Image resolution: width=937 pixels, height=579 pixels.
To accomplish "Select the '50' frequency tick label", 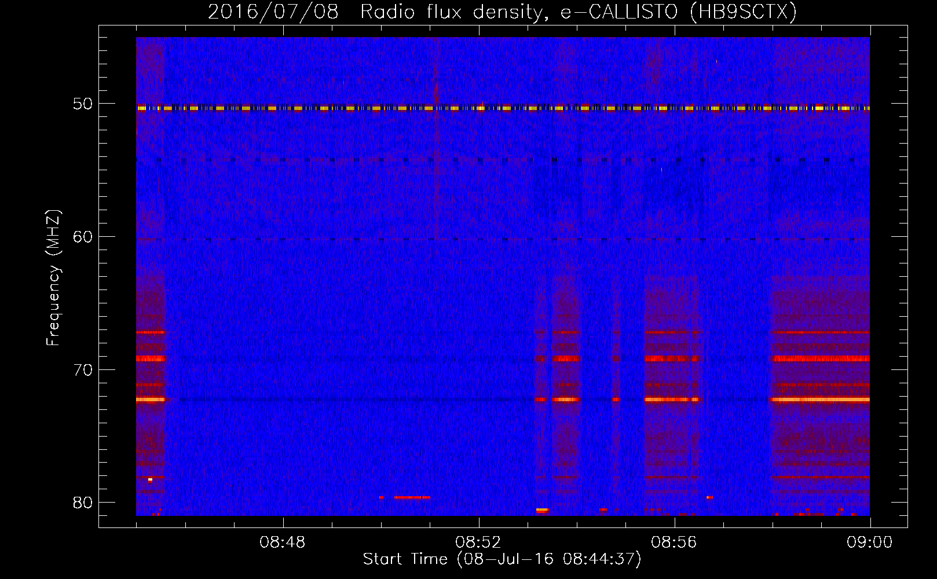I will tap(83, 104).
